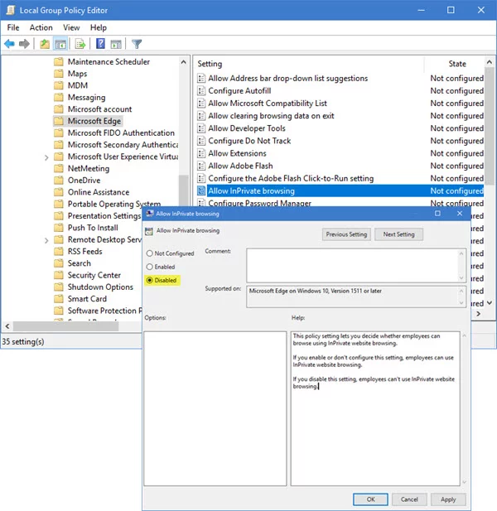Click the Filter funnel toolbar icon

pyautogui.click(x=137, y=44)
